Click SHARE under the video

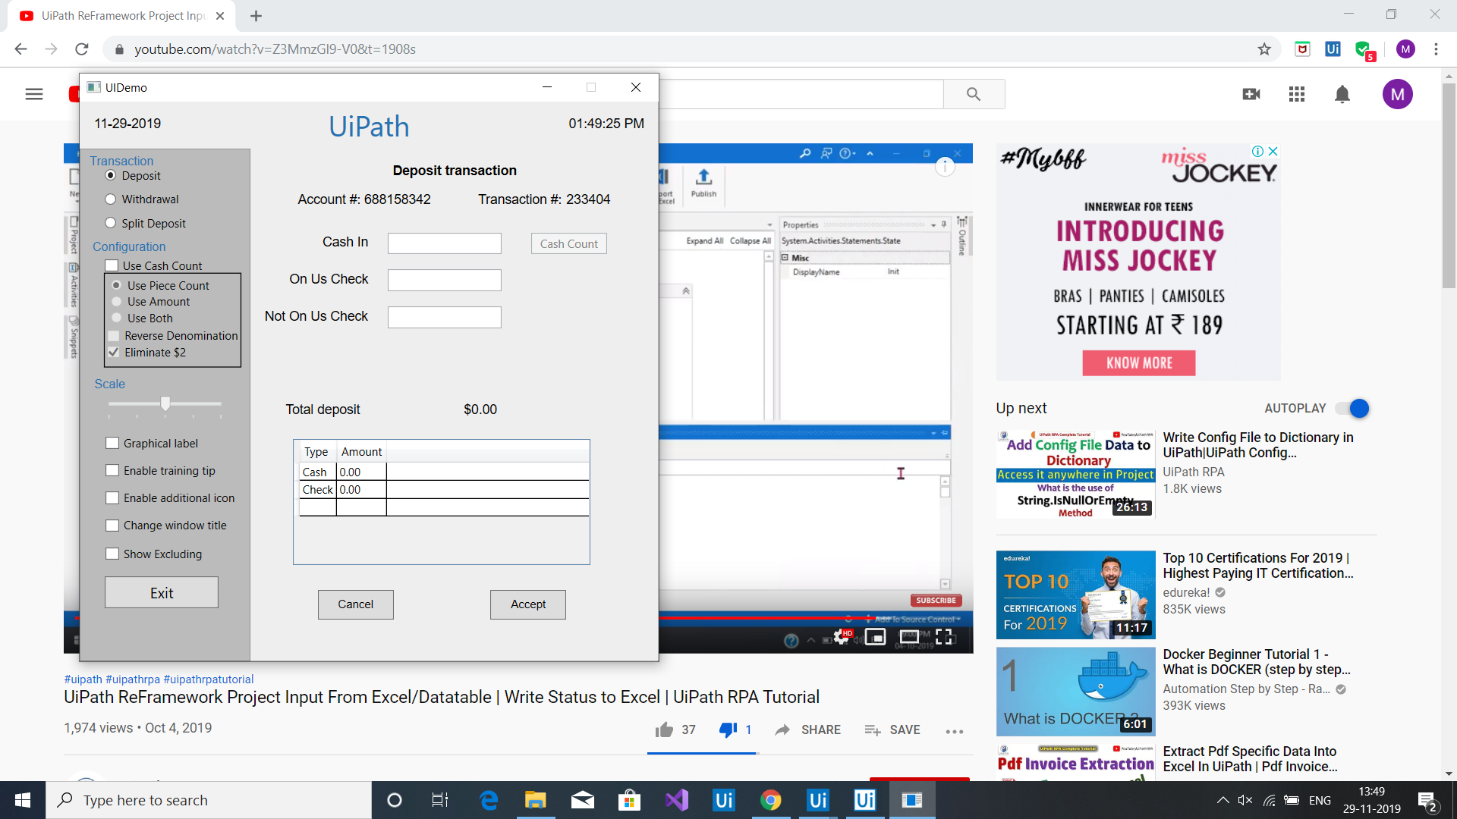(807, 730)
